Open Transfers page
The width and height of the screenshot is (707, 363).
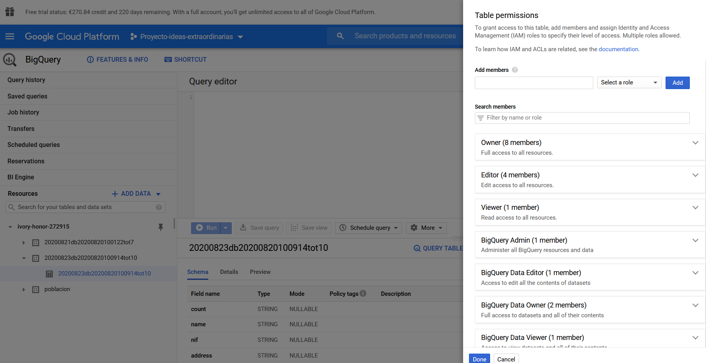88,129
